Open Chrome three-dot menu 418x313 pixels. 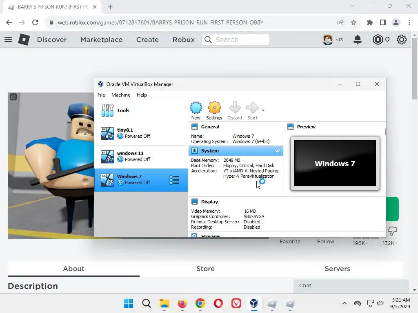tap(409, 23)
